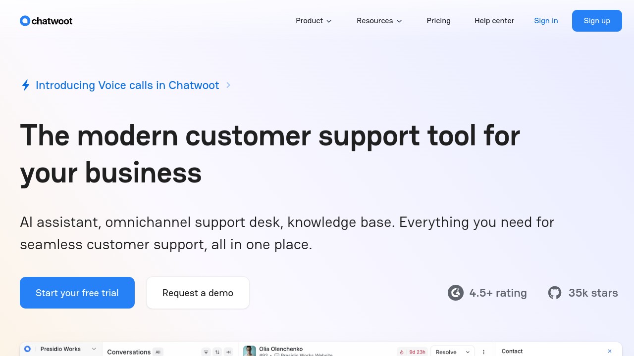Click the GitHub icon
This screenshot has height=356, width=634.
click(x=555, y=293)
